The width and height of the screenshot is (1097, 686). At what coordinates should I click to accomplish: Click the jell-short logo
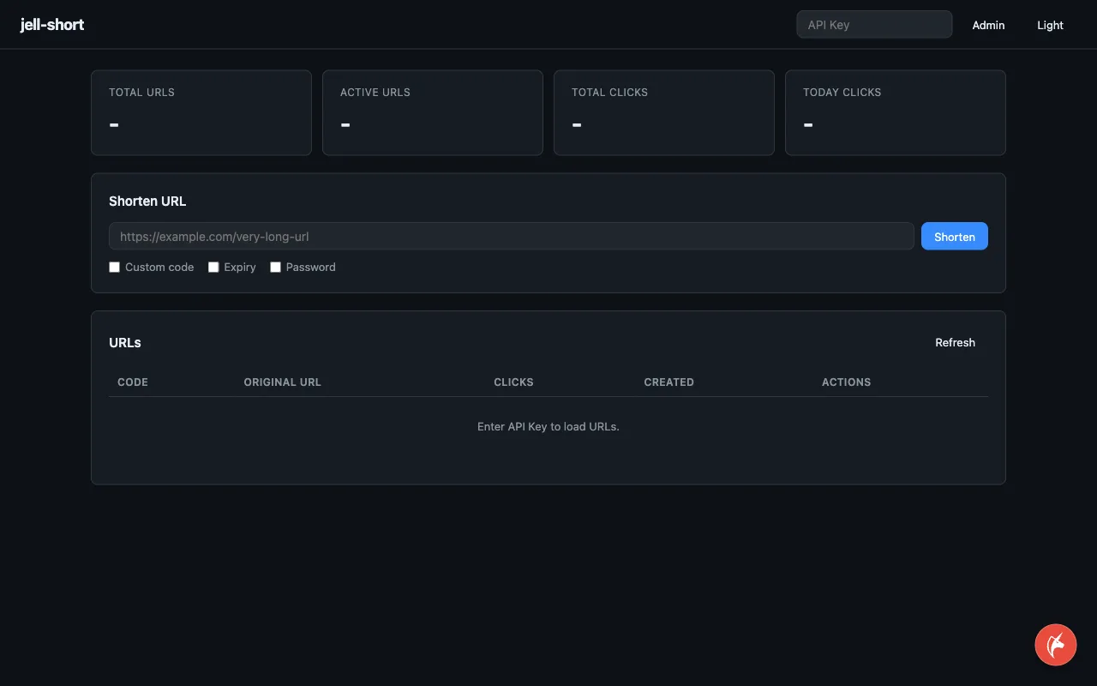click(52, 25)
